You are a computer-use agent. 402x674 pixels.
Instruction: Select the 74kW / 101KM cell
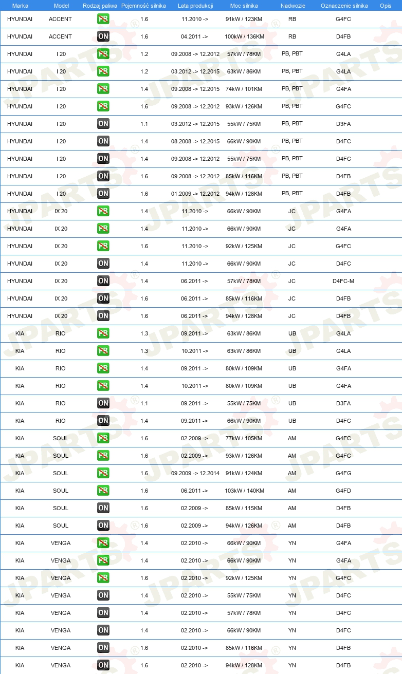coord(244,89)
